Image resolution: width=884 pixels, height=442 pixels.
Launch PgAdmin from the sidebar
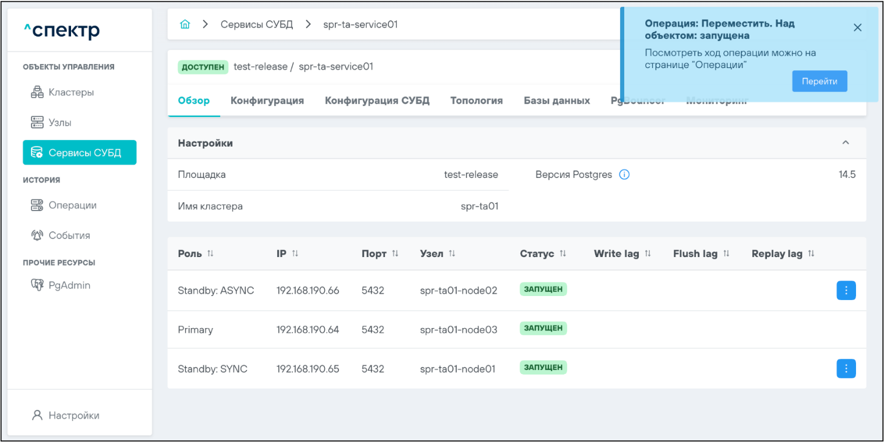click(69, 286)
